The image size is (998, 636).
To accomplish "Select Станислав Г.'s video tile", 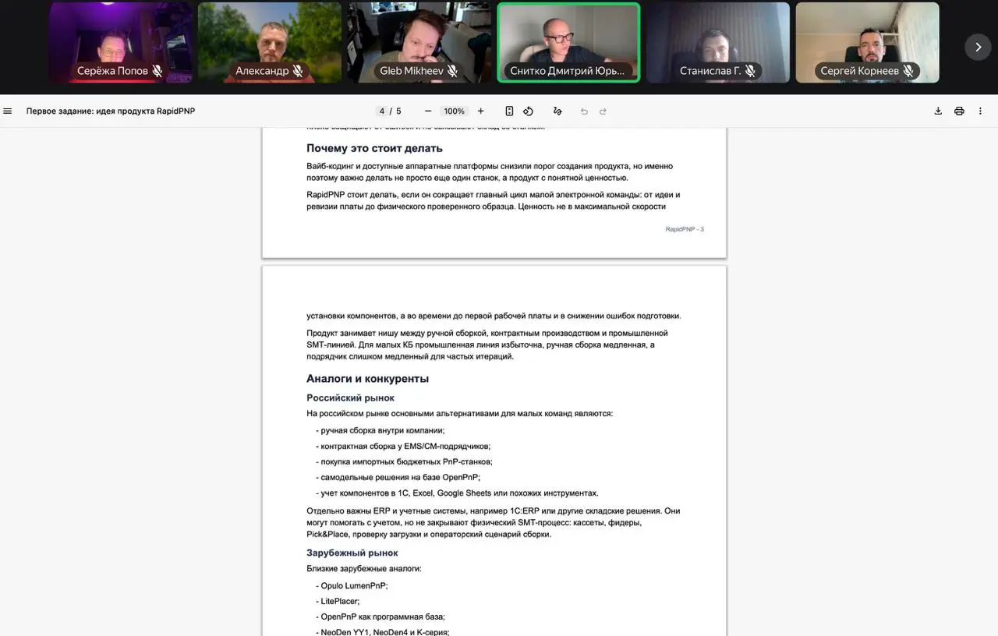I will [718, 42].
